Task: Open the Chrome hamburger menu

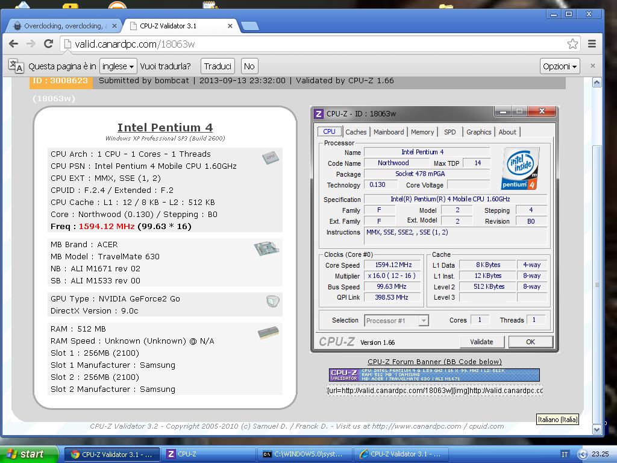Action: pyautogui.click(x=592, y=43)
